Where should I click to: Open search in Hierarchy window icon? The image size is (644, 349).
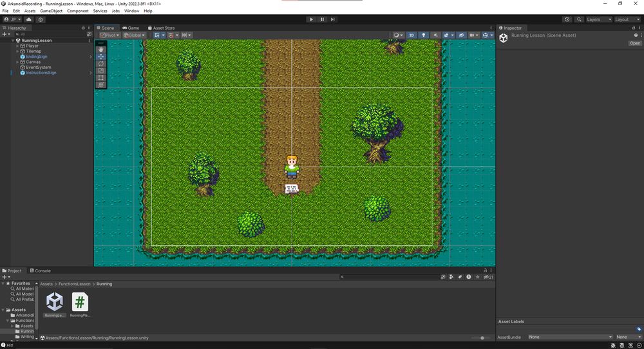pyautogui.click(x=89, y=35)
